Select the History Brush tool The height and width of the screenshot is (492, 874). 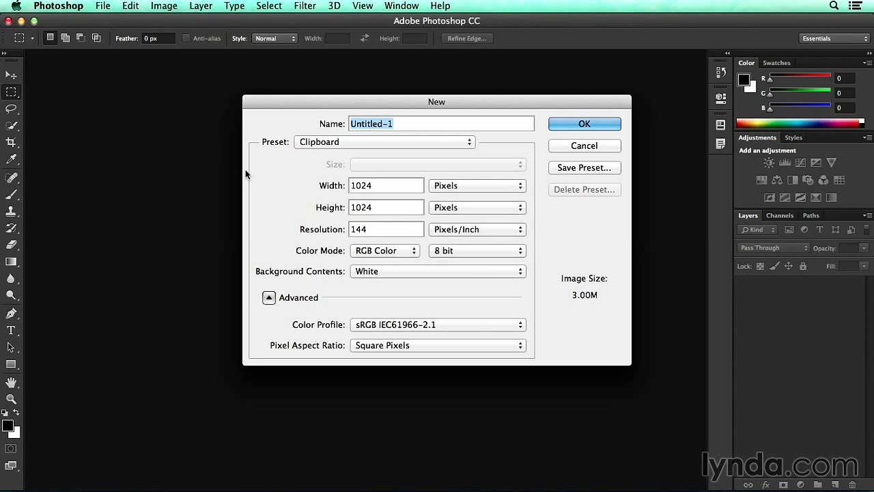pyautogui.click(x=11, y=228)
